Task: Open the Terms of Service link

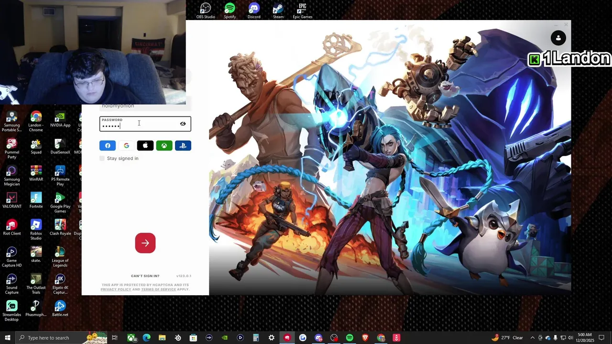Action: [x=159, y=289]
